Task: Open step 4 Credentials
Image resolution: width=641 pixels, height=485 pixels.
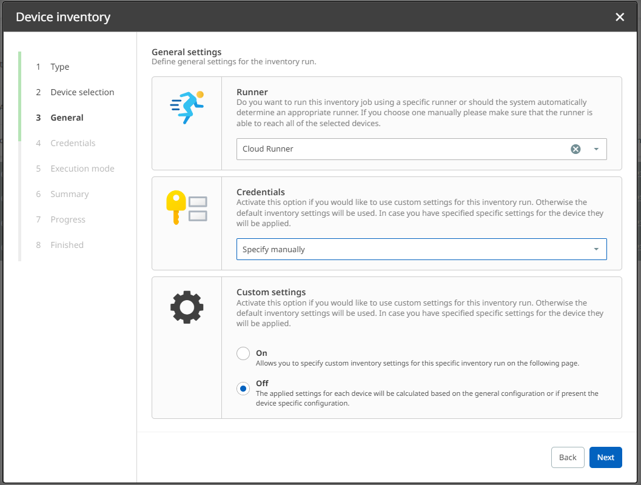Action: click(73, 143)
